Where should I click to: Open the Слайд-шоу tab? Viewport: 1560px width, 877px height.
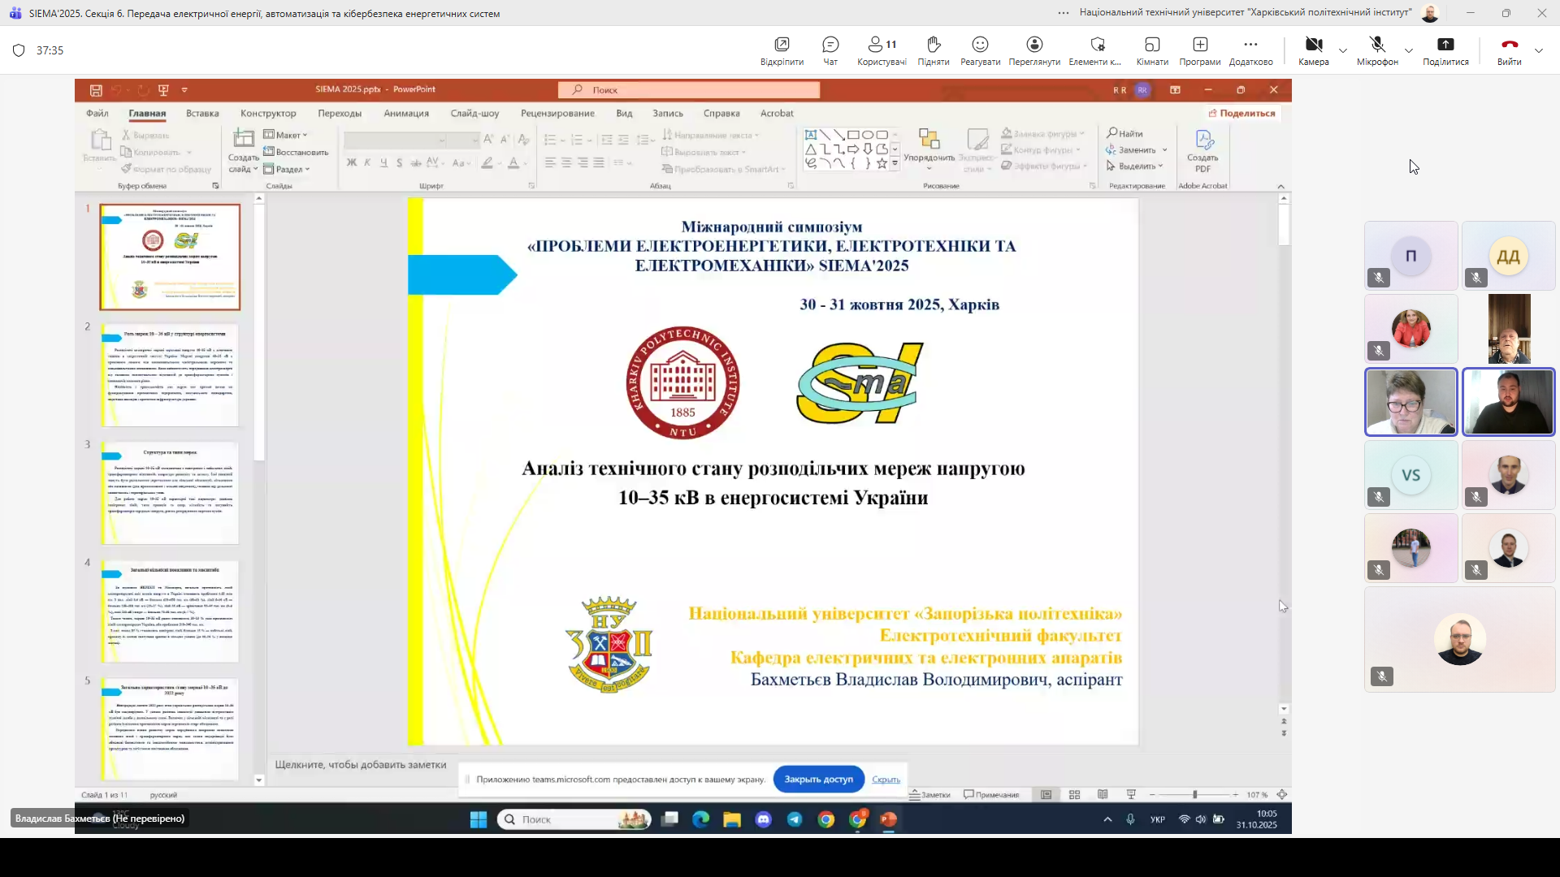[x=474, y=113]
